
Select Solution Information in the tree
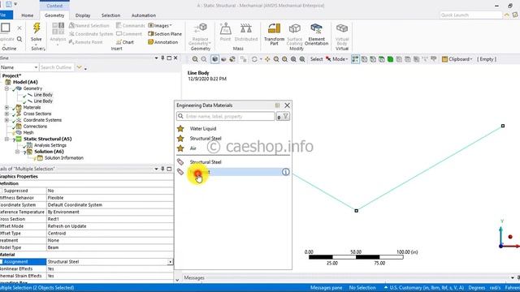pyautogui.click(x=64, y=158)
